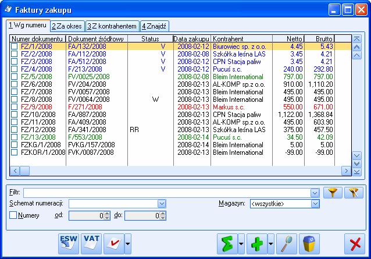Click the application icon in title bar

(x=8, y=9)
